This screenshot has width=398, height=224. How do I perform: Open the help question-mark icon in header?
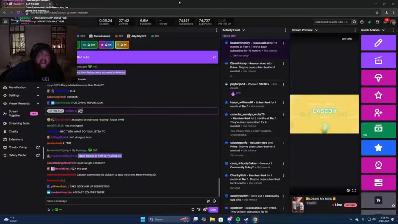pyautogui.click(x=362, y=22)
